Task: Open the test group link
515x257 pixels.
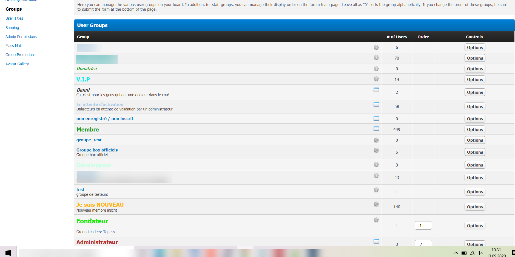Action: pos(80,190)
